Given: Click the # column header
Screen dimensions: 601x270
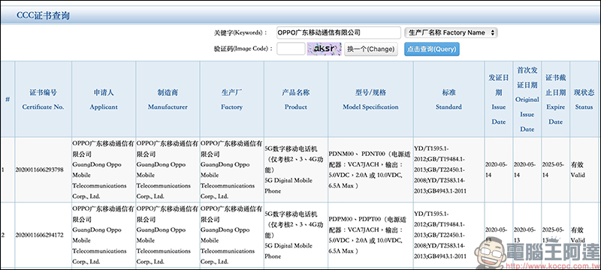Looking at the screenshot, I should click(x=8, y=100).
